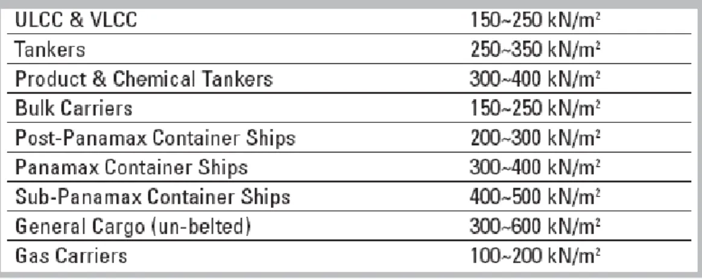702x279 pixels.
Task: Select Bulk Carriers 150~250 kN/m² value
Action: [535, 108]
